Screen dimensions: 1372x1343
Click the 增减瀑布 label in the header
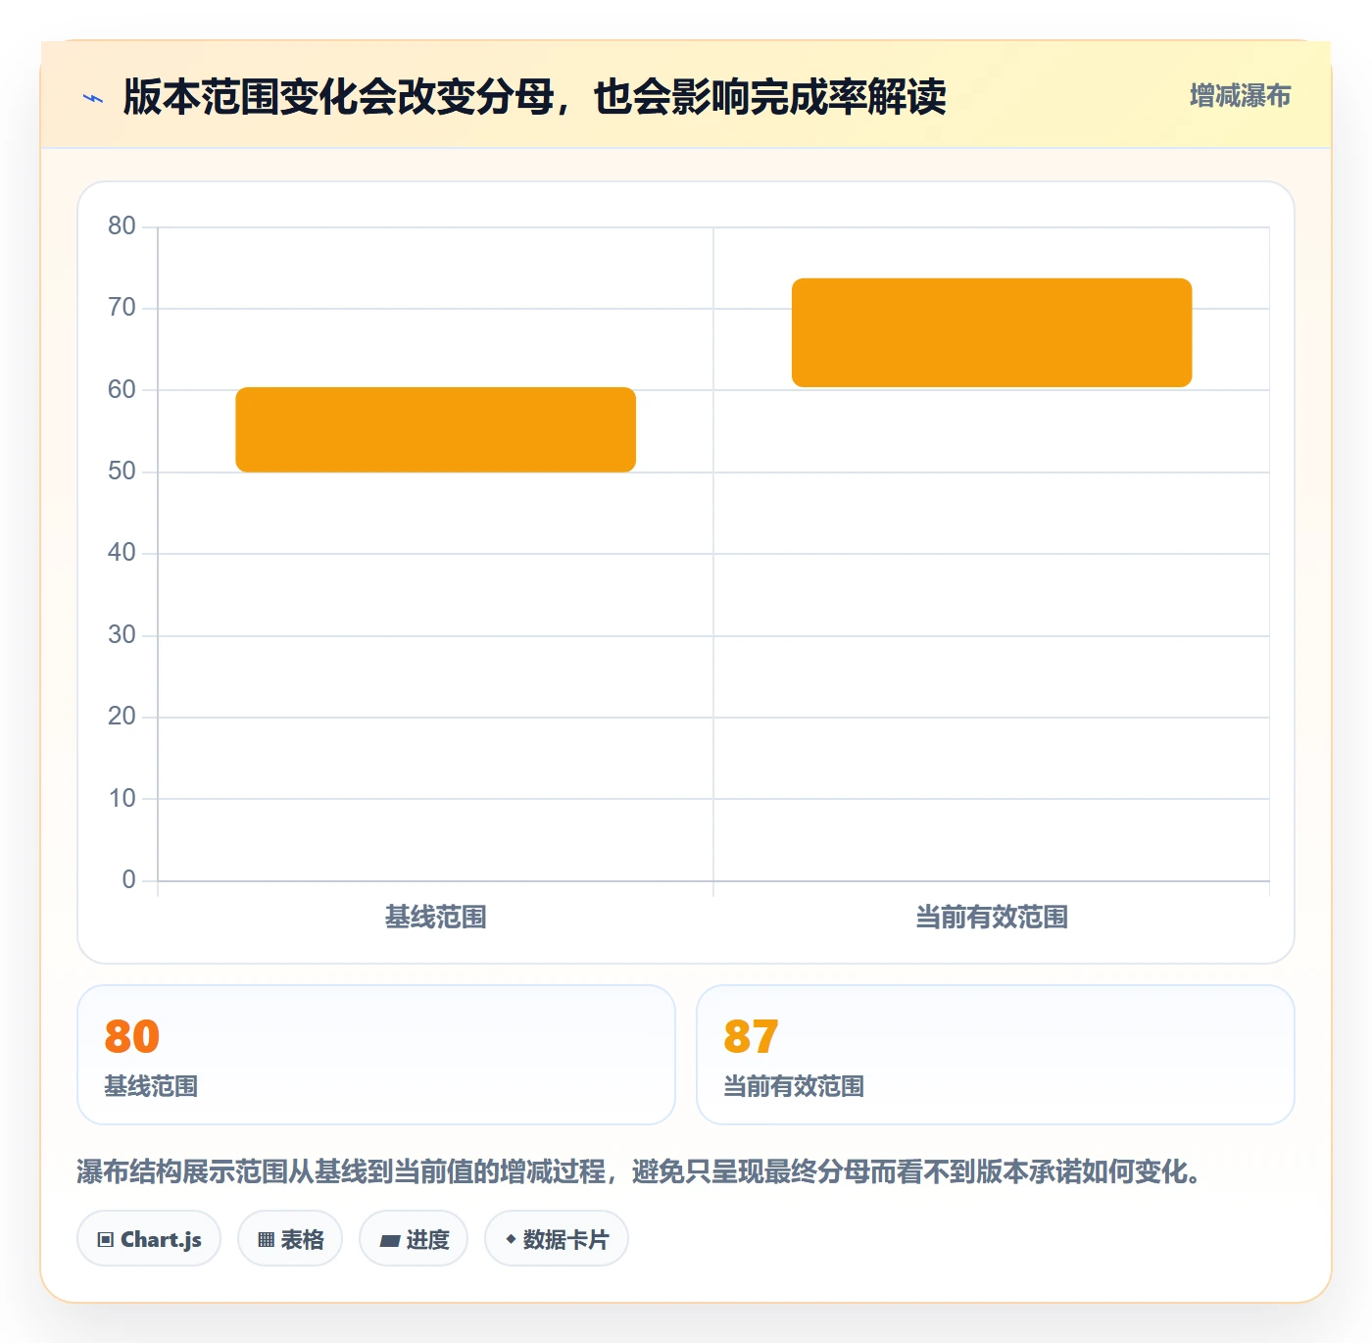1240,96
